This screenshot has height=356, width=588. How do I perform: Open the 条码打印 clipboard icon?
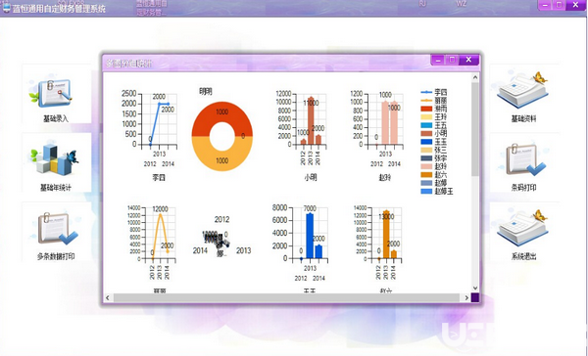(525, 159)
